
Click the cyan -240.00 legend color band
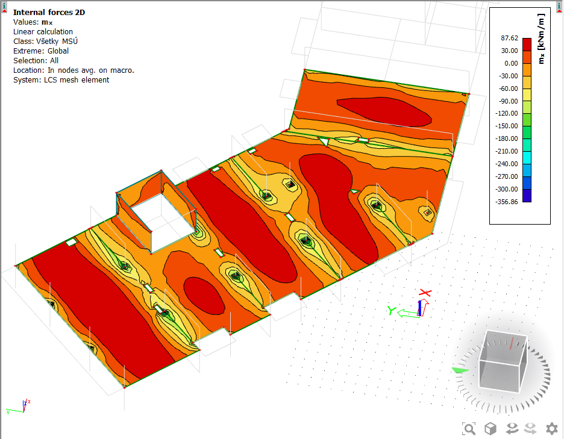coord(527,158)
